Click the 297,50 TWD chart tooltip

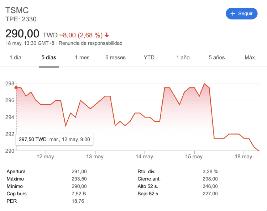click(54, 139)
